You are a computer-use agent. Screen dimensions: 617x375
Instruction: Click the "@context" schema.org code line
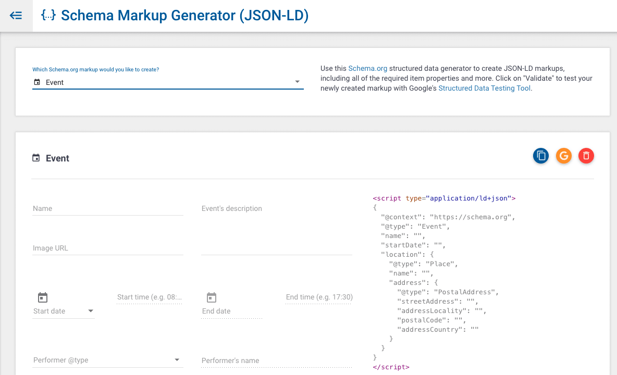tap(448, 217)
